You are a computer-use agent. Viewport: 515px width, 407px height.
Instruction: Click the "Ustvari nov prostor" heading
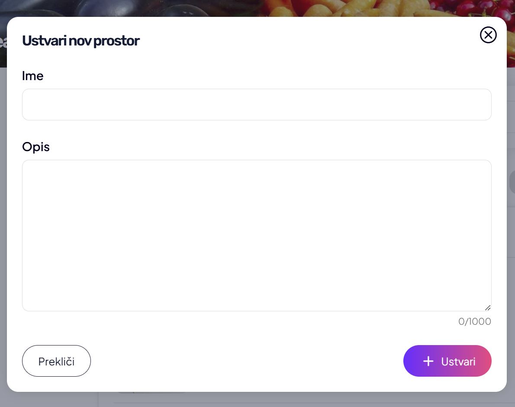point(80,41)
